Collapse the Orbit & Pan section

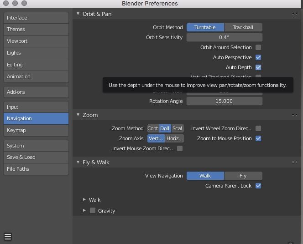click(x=78, y=14)
